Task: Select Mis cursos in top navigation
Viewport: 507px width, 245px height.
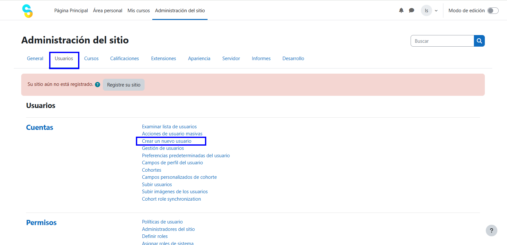Action: tap(138, 11)
